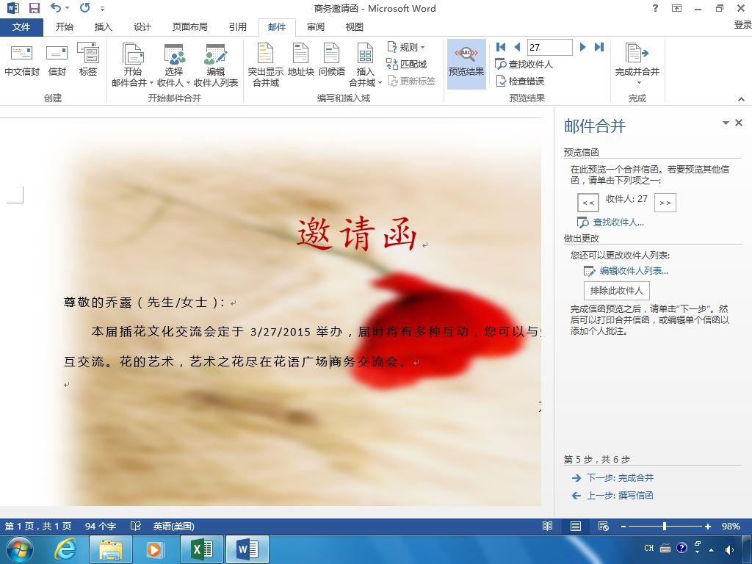The width and height of the screenshot is (752, 564).
Task: Open the Windows Start menu
Action: click(x=20, y=549)
